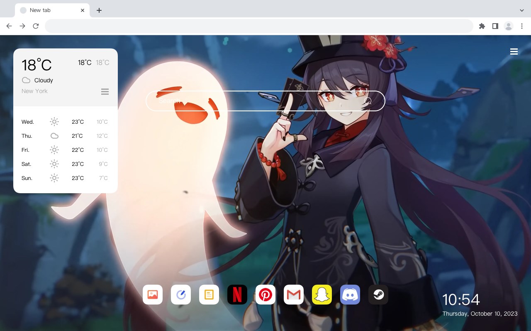Click the browser Extensions puzzle icon
This screenshot has width=531, height=331.
coord(482,26)
